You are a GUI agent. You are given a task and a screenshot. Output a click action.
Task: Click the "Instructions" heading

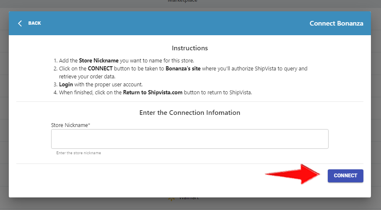tap(190, 48)
